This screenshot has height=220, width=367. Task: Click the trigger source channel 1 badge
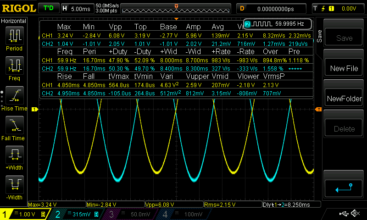point(331,9)
